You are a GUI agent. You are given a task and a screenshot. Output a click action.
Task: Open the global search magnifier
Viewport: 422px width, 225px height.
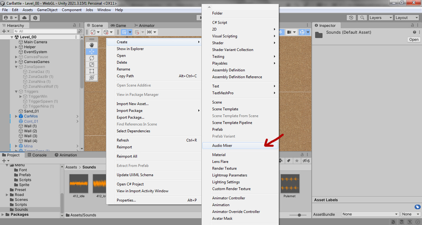(x=362, y=18)
